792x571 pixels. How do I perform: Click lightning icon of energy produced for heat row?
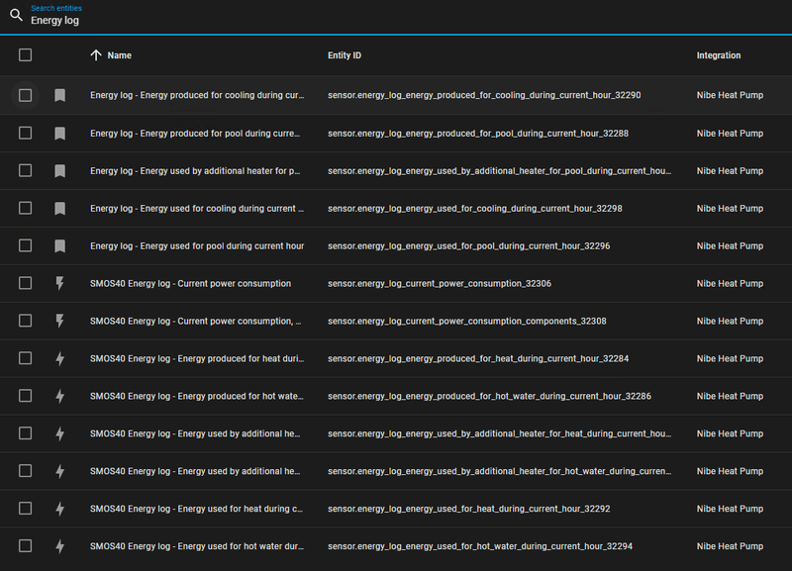tap(60, 358)
